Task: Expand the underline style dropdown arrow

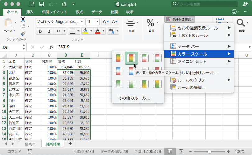Action: pos(64,31)
